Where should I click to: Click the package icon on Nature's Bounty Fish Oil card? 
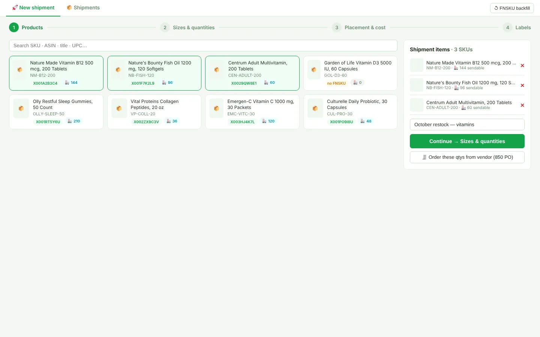[118, 70]
